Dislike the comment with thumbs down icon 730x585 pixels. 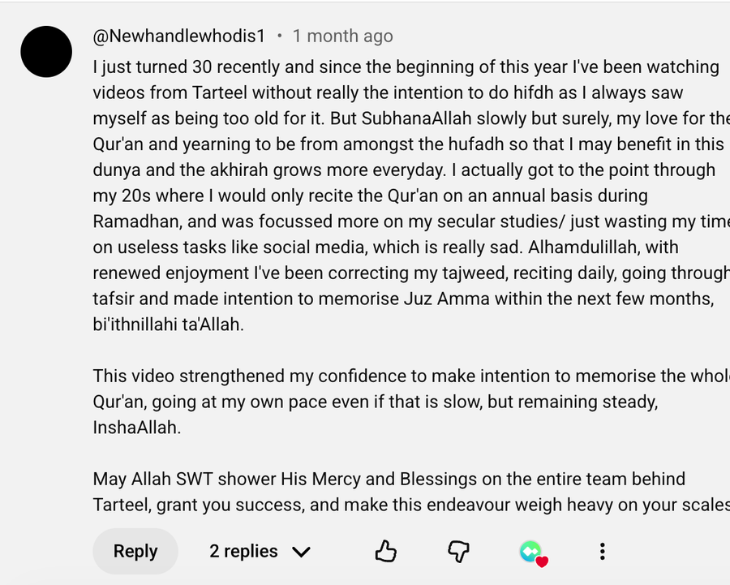pos(458,552)
